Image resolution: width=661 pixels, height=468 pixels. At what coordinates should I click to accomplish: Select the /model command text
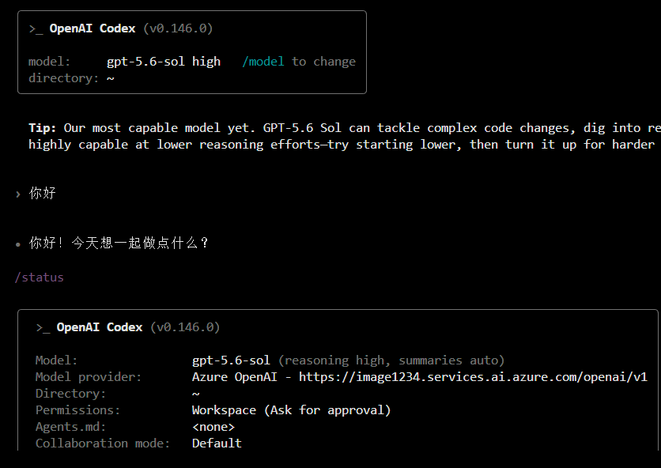[x=263, y=62]
